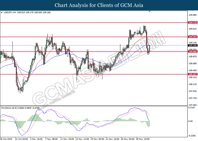Select the 108.387 support price label
This screenshot has height=141, width=198.
(192, 74)
